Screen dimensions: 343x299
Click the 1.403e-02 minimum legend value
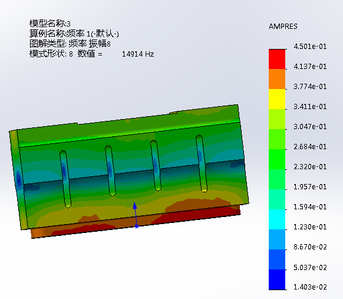tap(310, 287)
